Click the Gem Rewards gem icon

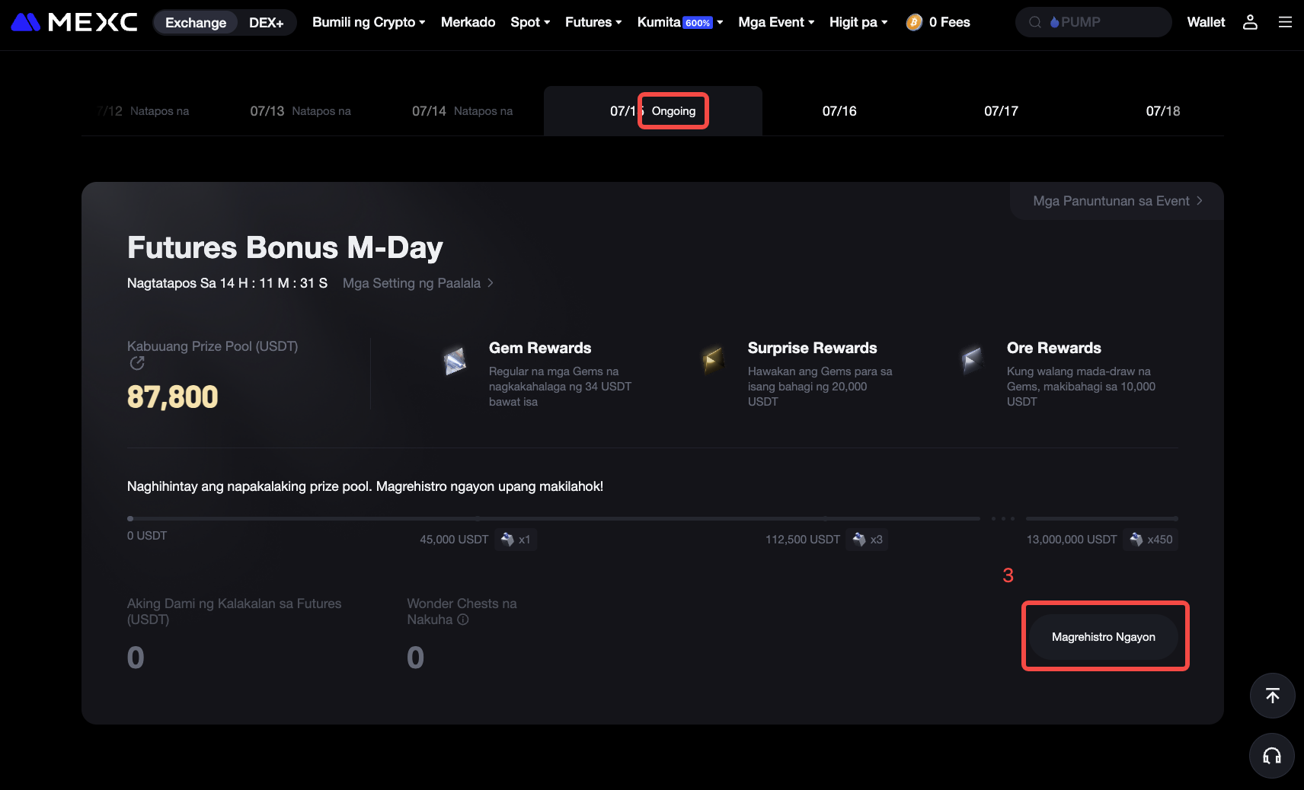[455, 361]
